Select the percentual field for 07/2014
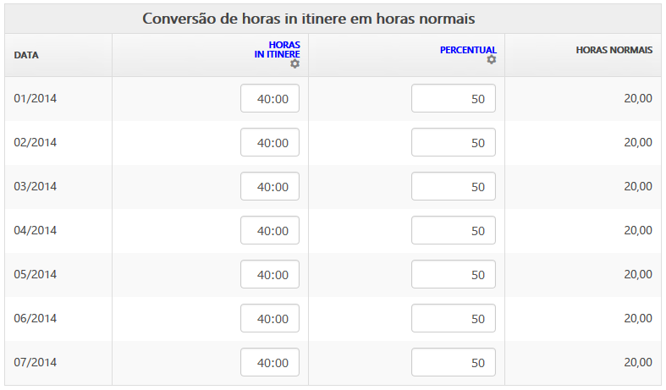The height and width of the screenshot is (390, 666). tap(454, 362)
